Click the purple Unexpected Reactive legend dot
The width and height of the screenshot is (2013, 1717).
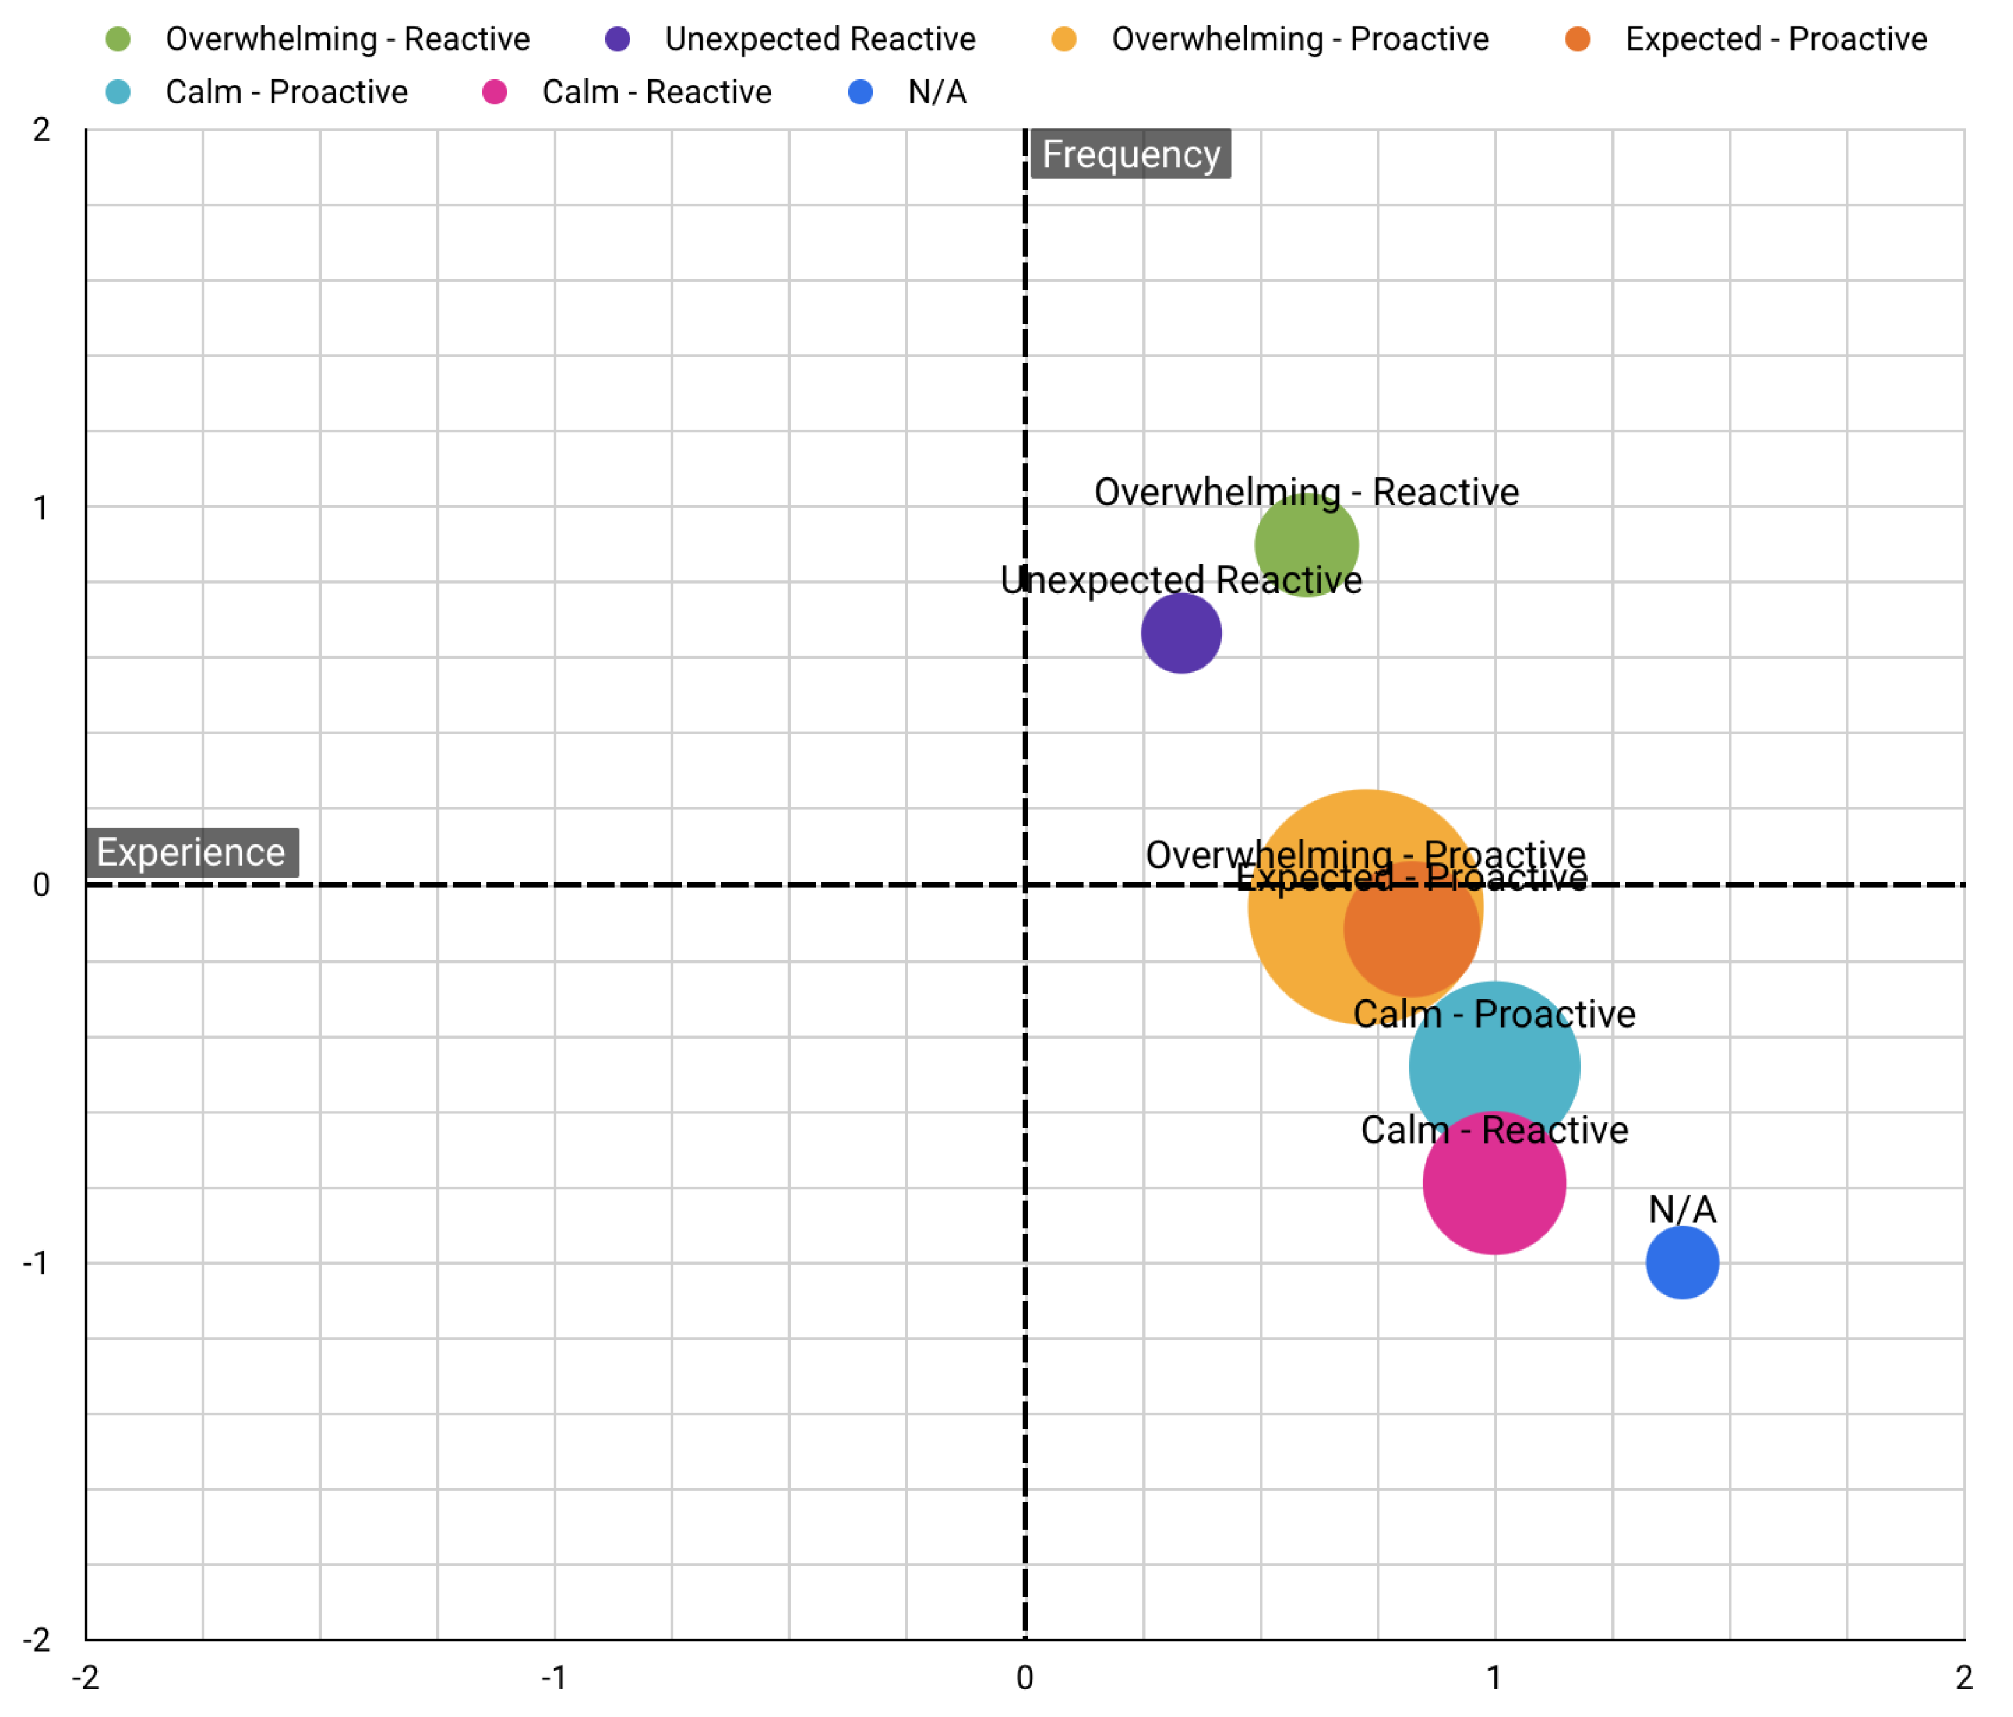[617, 39]
